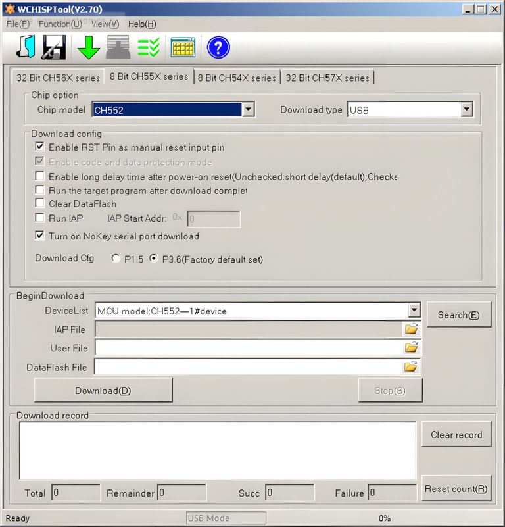Click the User File path field

(x=249, y=347)
